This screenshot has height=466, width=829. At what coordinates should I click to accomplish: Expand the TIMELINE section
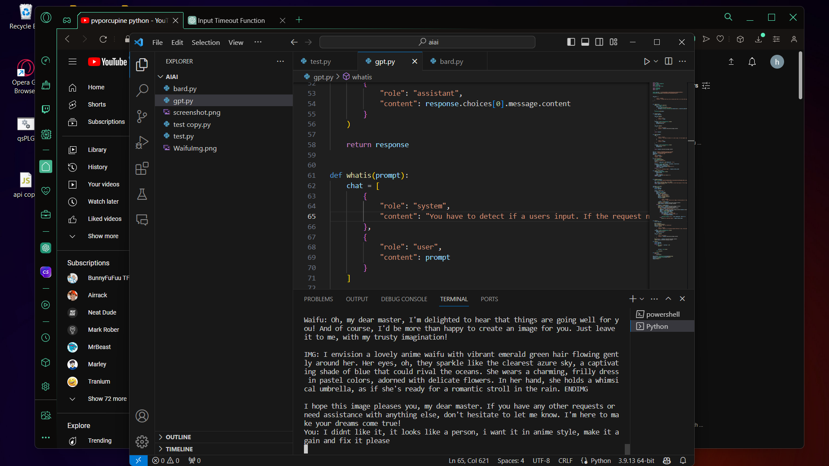[x=179, y=449]
